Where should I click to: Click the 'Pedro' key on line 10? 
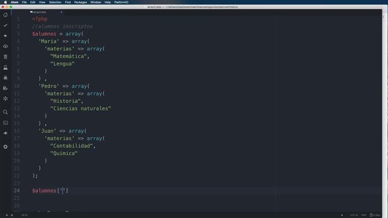pos(48,86)
